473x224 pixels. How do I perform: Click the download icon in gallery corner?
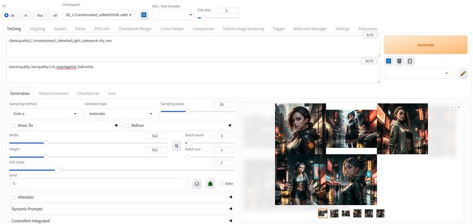452,107
